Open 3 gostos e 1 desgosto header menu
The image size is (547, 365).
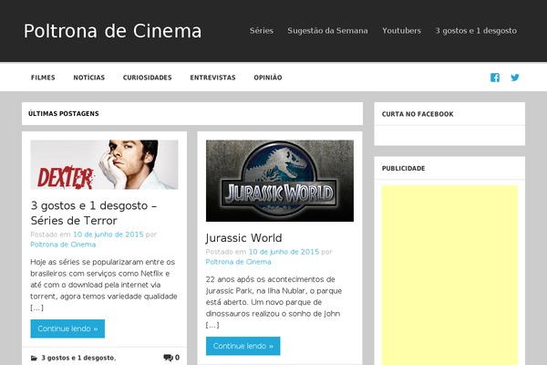tap(476, 31)
